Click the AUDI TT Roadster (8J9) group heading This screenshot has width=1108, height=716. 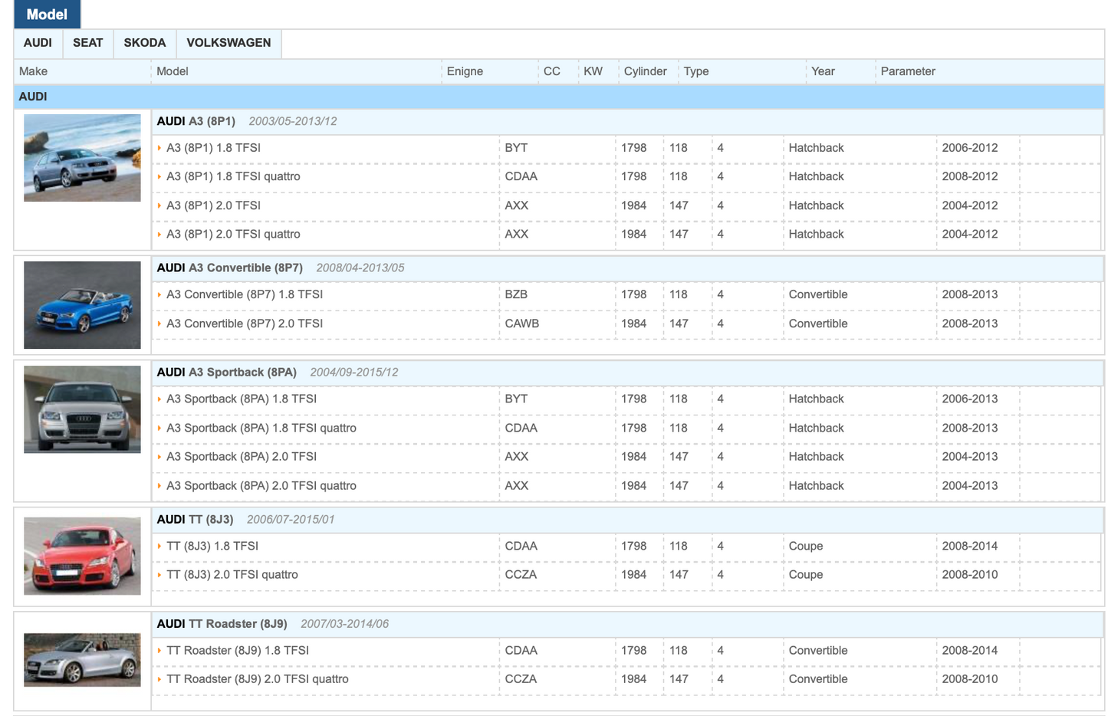pyautogui.click(x=222, y=623)
